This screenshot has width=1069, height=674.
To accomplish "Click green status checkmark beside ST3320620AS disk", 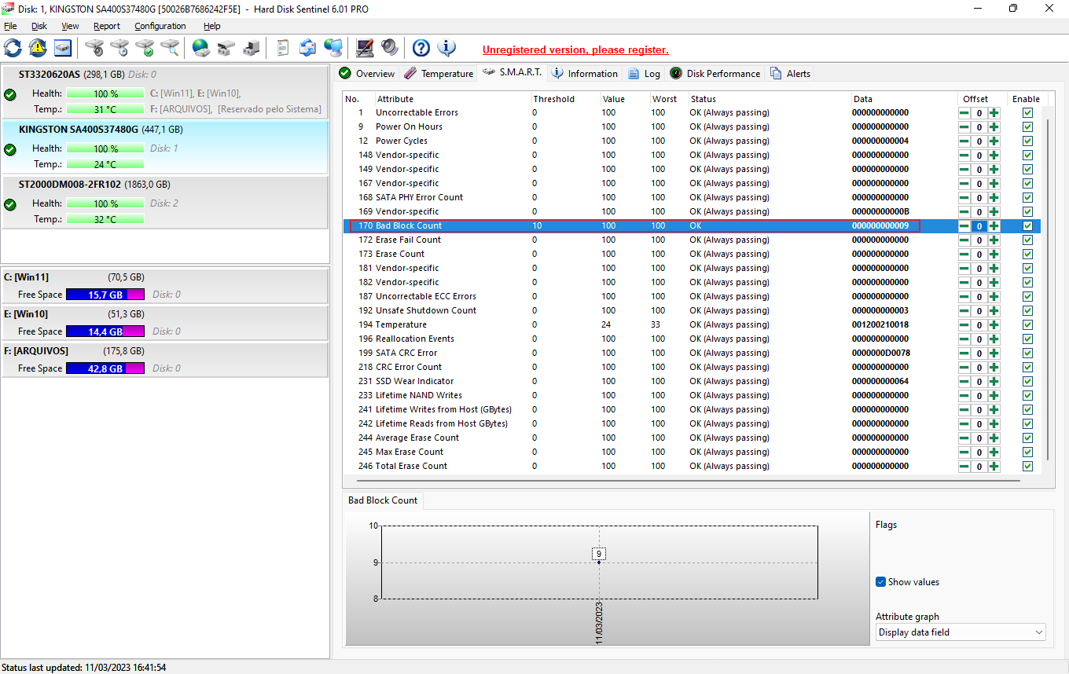I will 10,94.
